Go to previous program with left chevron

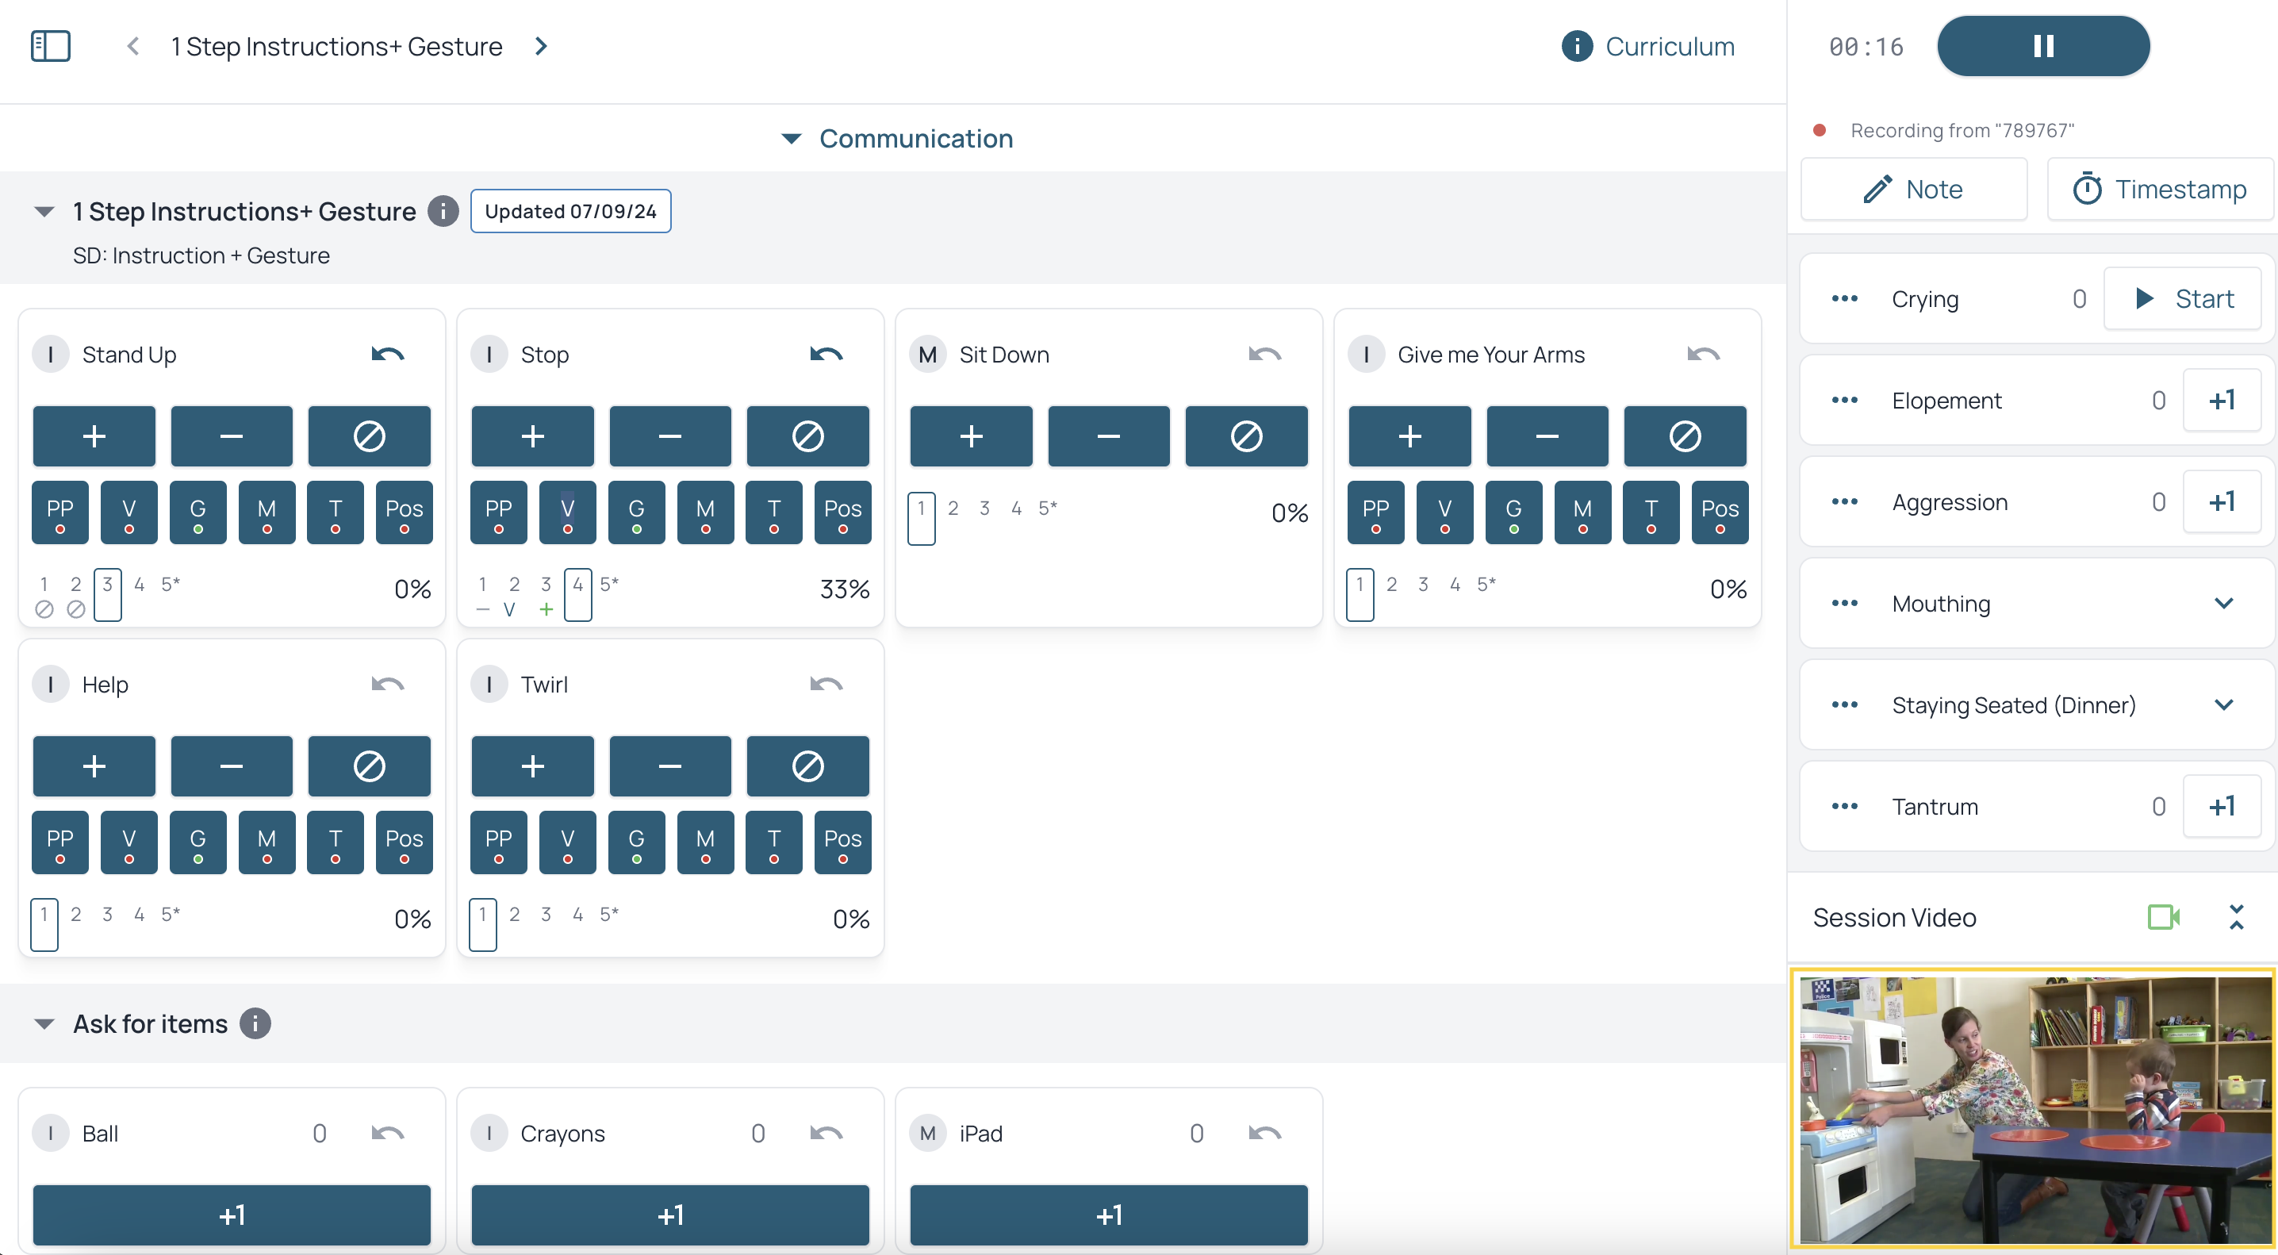click(x=133, y=46)
